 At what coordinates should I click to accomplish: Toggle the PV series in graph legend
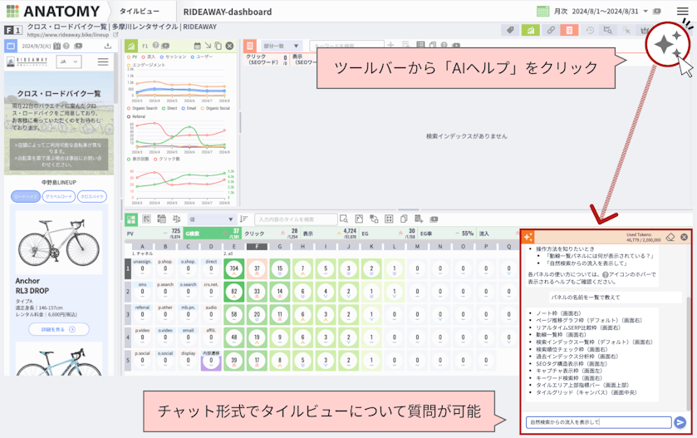point(132,57)
